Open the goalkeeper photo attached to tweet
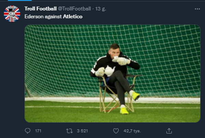 pyautogui.click(x=113, y=74)
